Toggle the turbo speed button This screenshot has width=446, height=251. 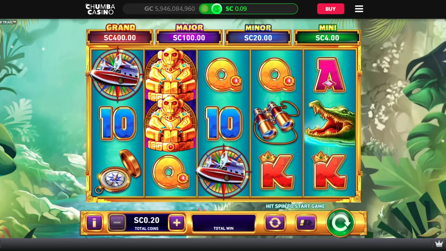(306, 222)
